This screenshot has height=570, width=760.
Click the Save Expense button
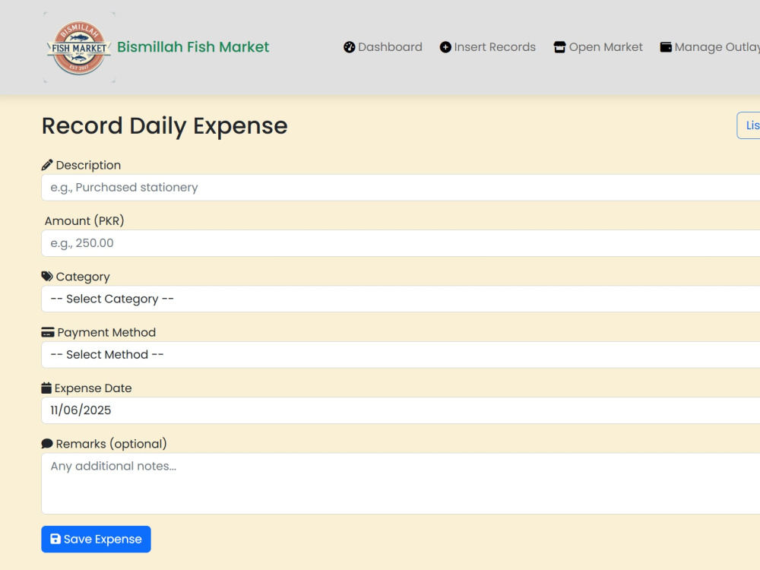(x=96, y=539)
